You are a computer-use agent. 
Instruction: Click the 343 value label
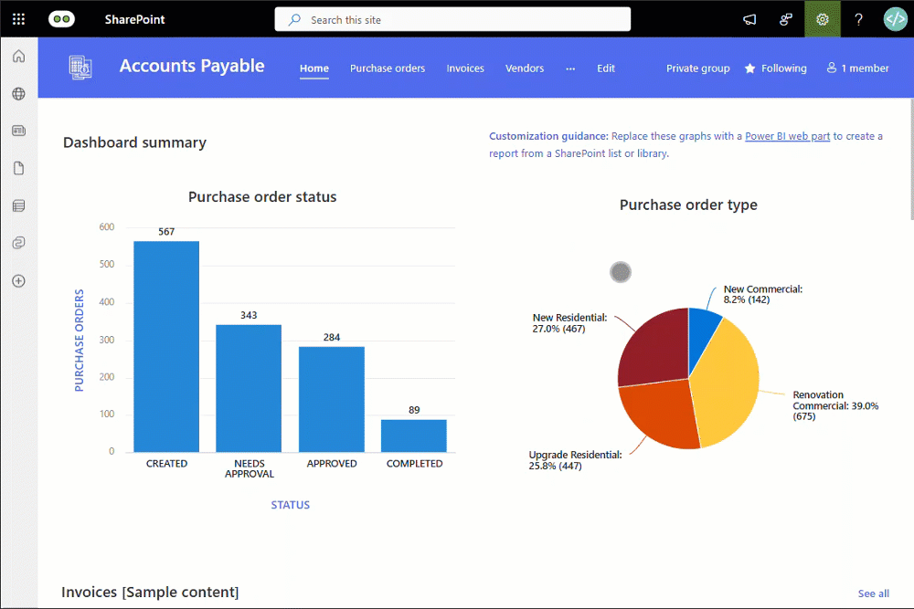coord(249,315)
